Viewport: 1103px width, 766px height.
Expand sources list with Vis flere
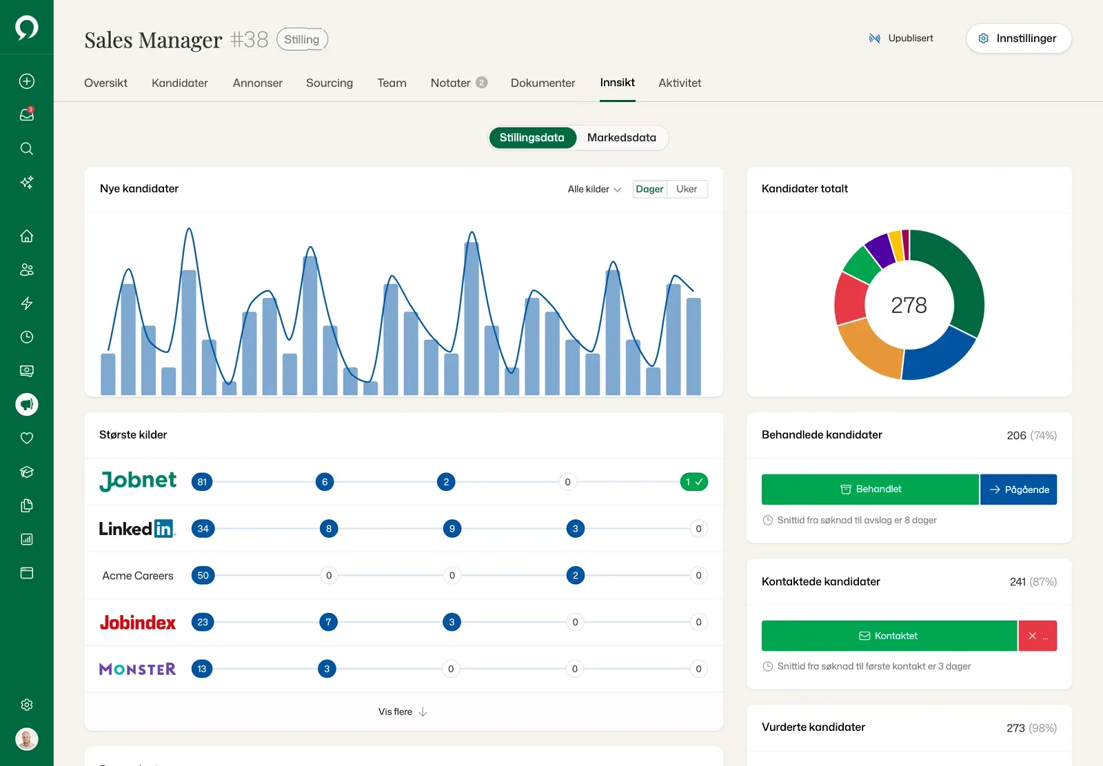coord(403,712)
